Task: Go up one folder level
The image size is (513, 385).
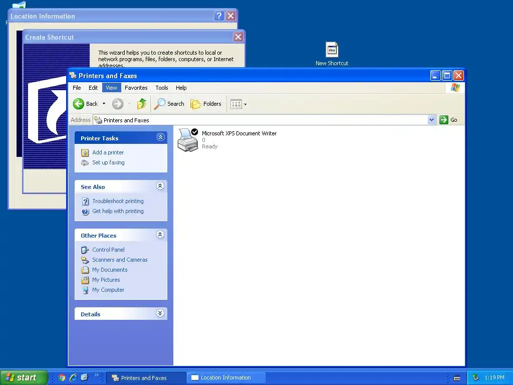Action: coord(142,104)
